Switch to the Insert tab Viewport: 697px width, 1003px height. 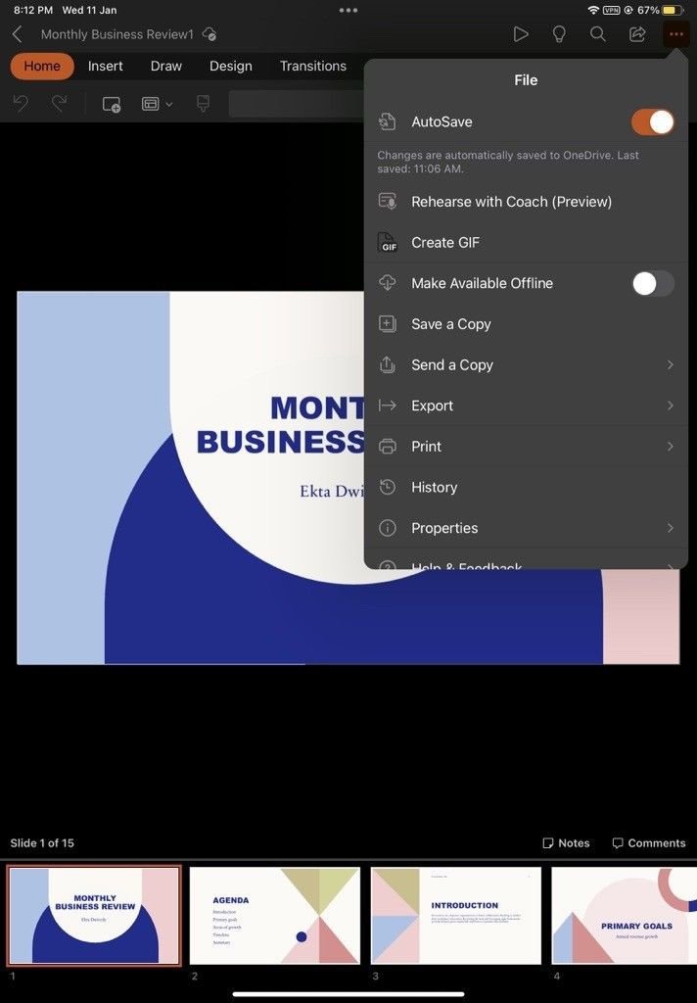(106, 66)
